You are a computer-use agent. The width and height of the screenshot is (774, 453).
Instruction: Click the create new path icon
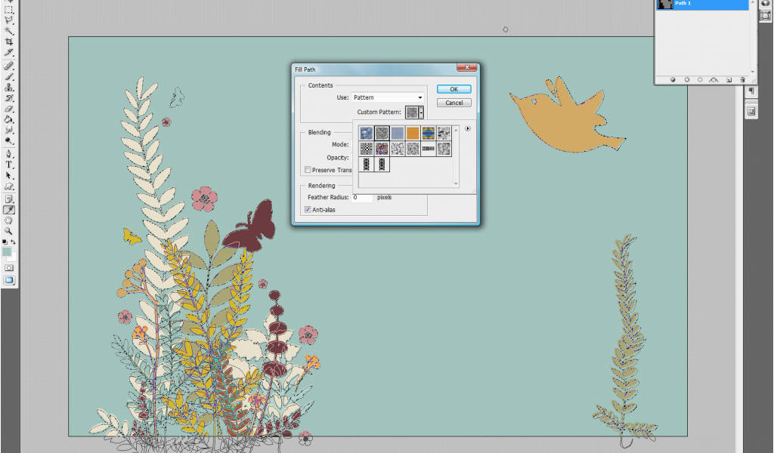pos(729,79)
